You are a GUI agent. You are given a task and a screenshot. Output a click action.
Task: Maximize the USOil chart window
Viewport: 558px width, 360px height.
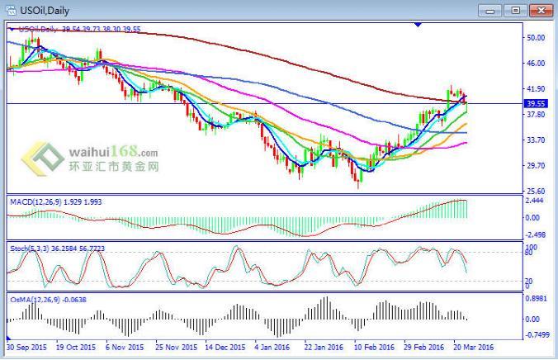click(516, 10)
